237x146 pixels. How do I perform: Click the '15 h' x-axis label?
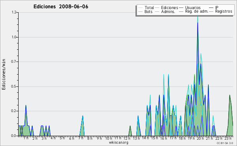[x=154, y=138]
